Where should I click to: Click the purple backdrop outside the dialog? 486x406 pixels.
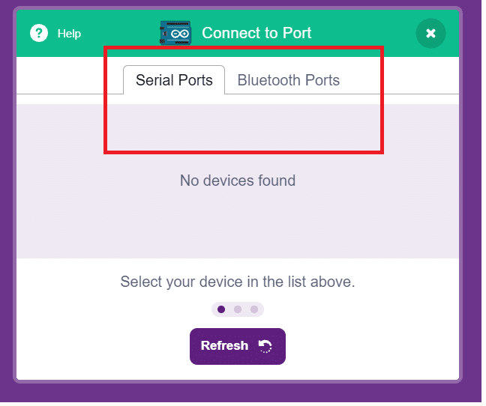[471, 202]
